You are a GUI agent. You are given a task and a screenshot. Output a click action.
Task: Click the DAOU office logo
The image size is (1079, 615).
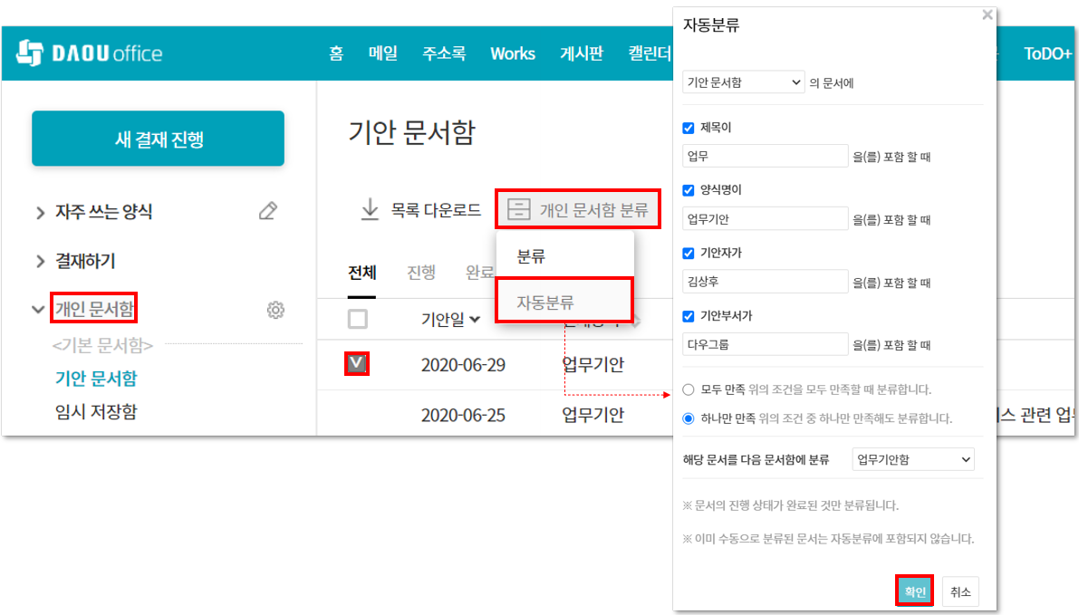89,53
